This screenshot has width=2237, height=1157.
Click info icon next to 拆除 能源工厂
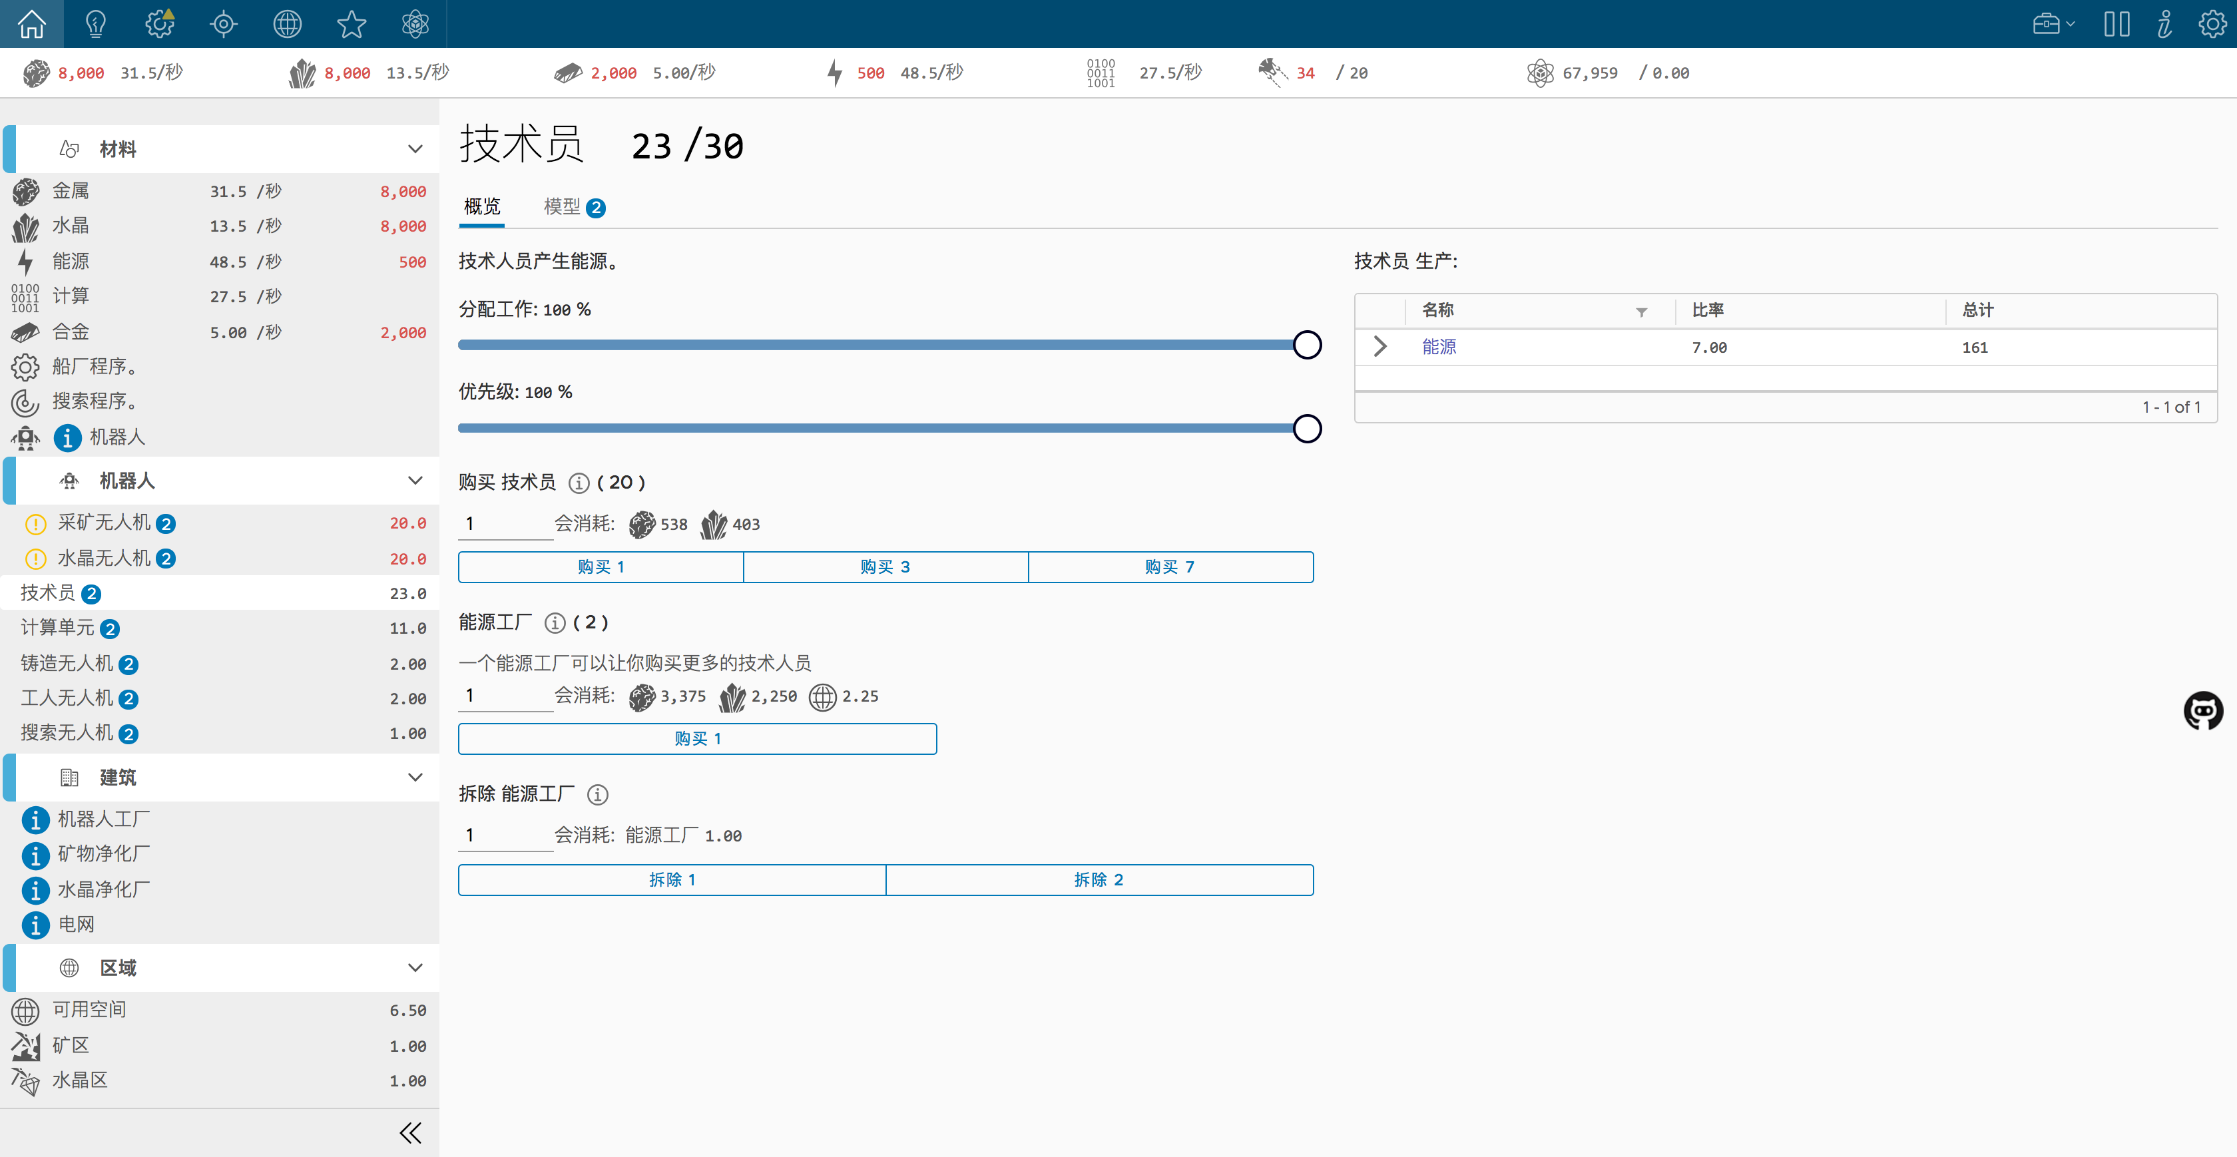click(597, 794)
